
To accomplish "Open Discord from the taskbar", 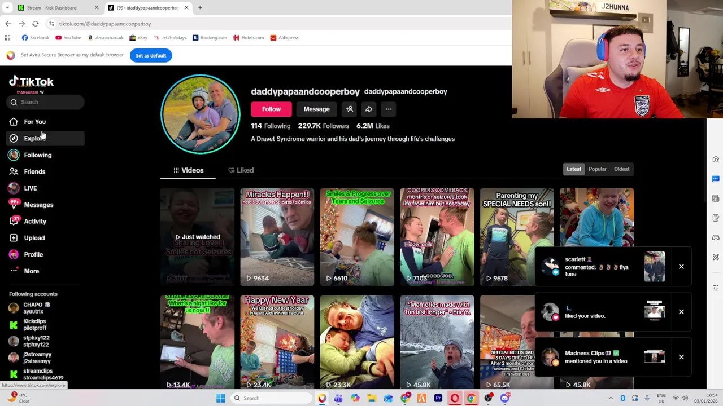I will 505,398.
